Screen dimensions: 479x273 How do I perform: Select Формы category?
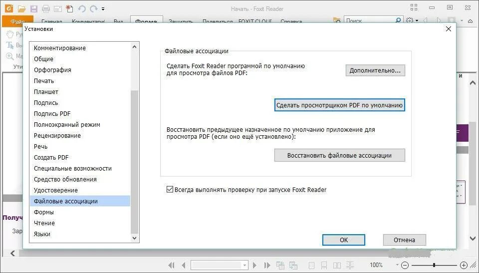tap(80, 212)
